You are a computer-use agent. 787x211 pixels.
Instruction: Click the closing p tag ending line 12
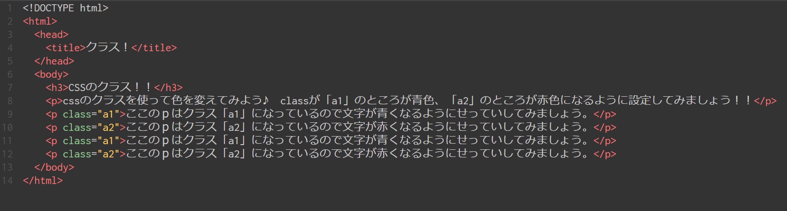coord(605,154)
